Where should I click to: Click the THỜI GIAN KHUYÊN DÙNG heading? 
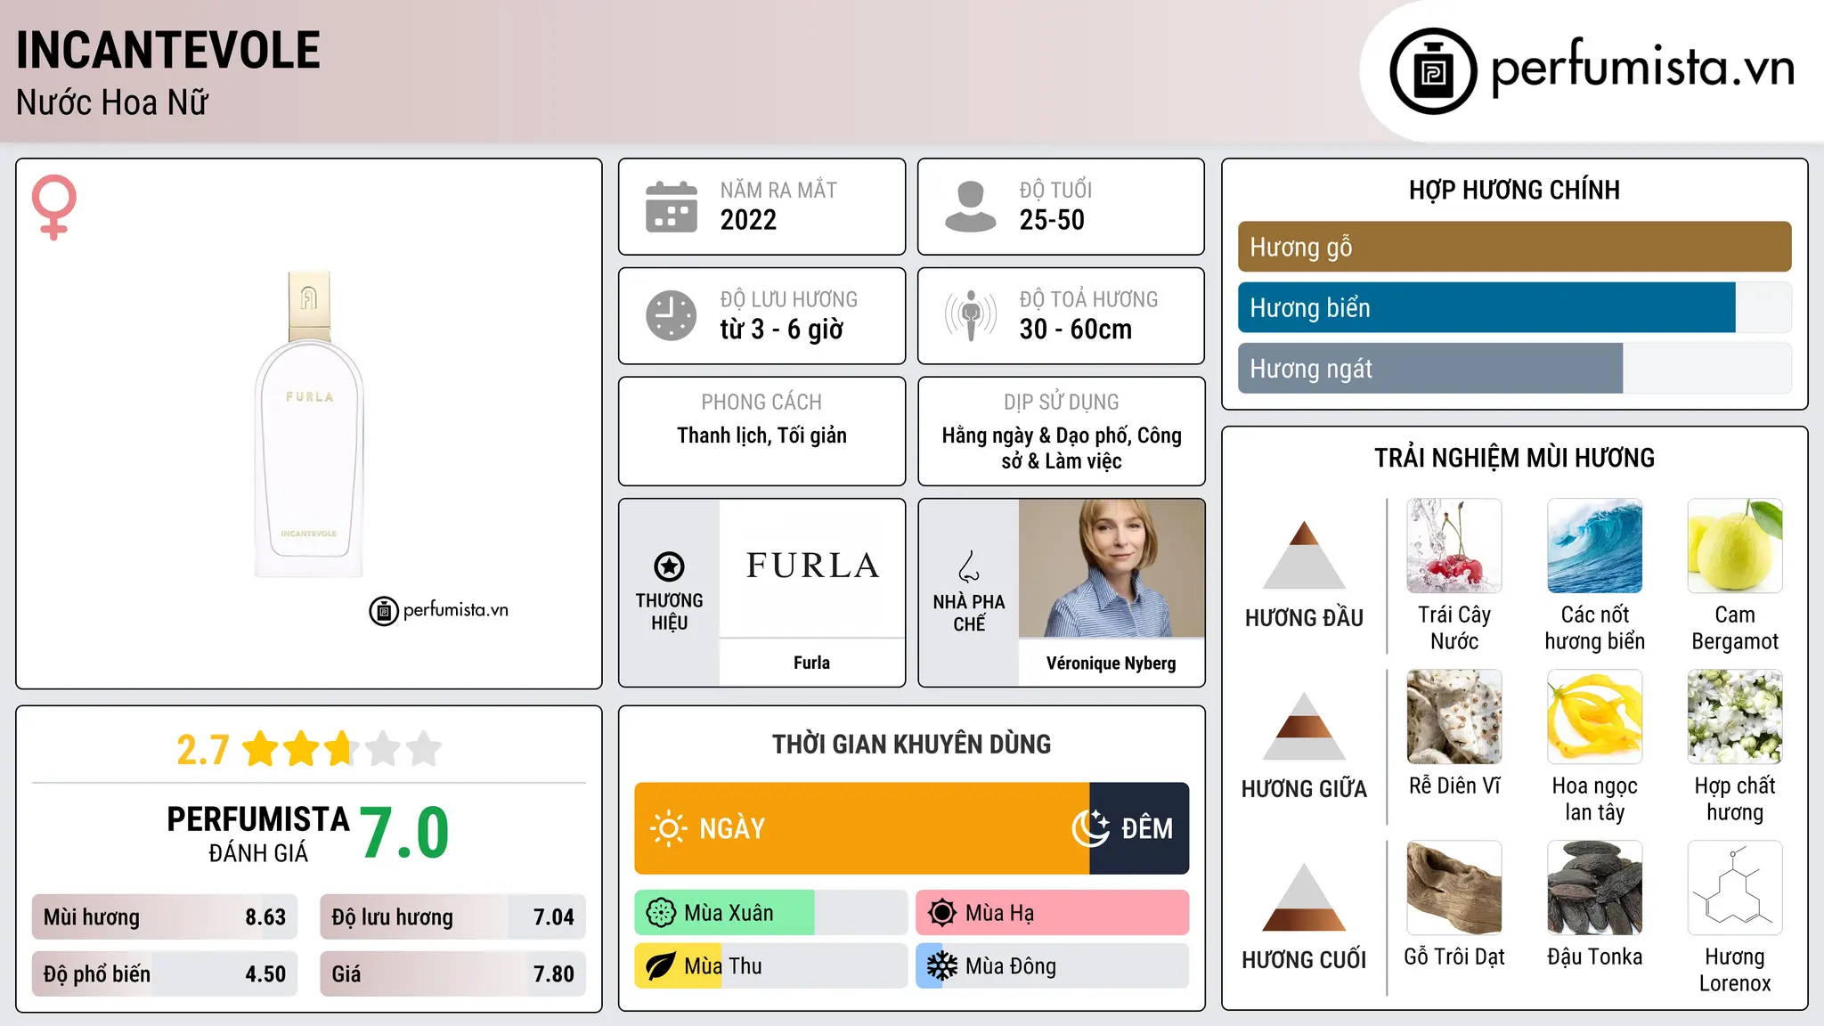click(x=911, y=745)
